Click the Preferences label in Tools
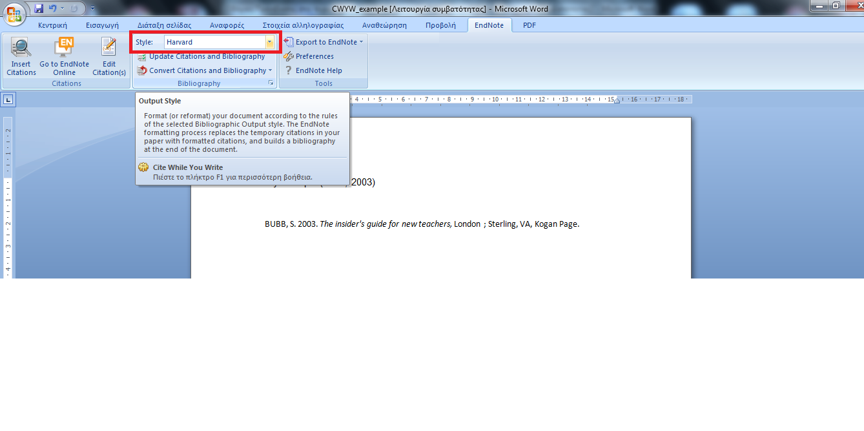The height and width of the screenshot is (431, 864). point(314,56)
